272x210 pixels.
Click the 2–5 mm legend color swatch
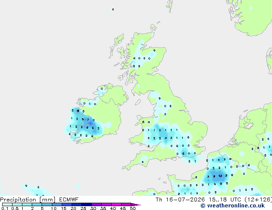point(37,204)
